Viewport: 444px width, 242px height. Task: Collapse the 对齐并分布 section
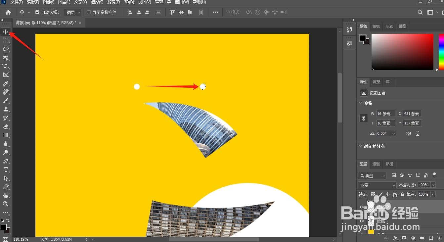coord(361,146)
